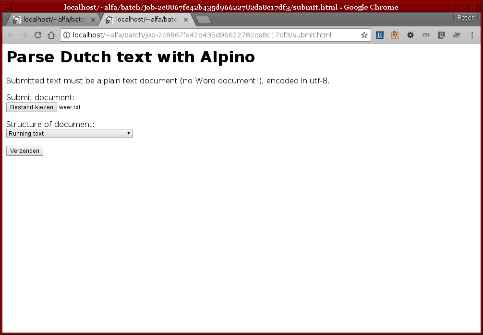This screenshot has height=335, width=483.
Task: Expand the Running text dropdown
Action: pyautogui.click(x=70, y=134)
